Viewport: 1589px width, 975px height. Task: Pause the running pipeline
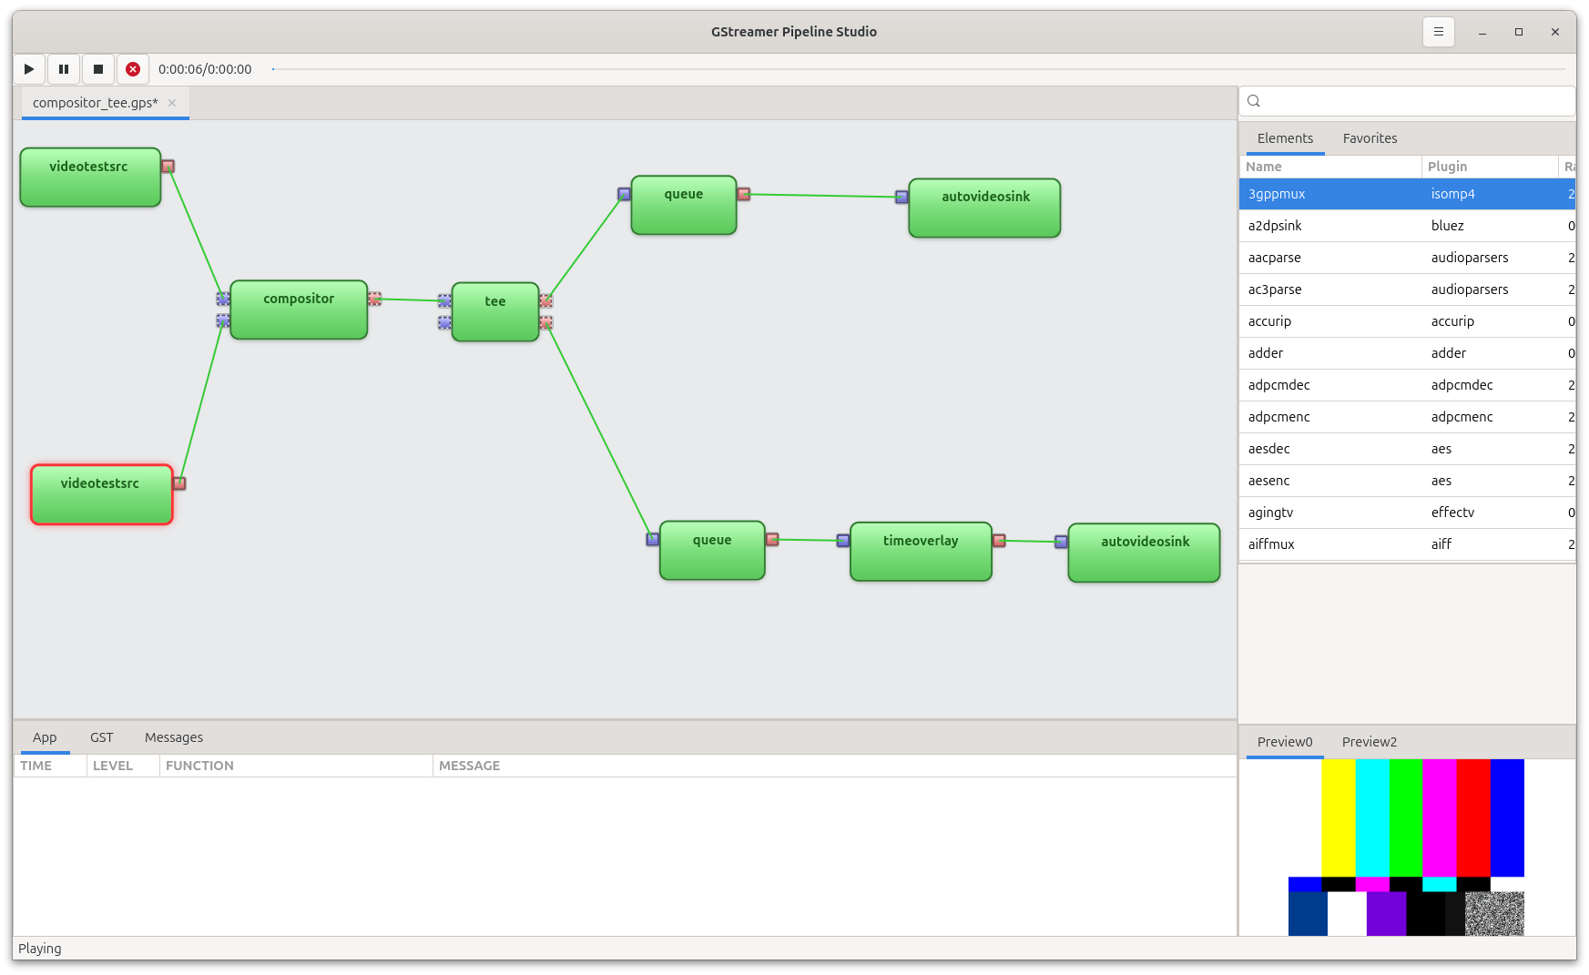pos(64,69)
